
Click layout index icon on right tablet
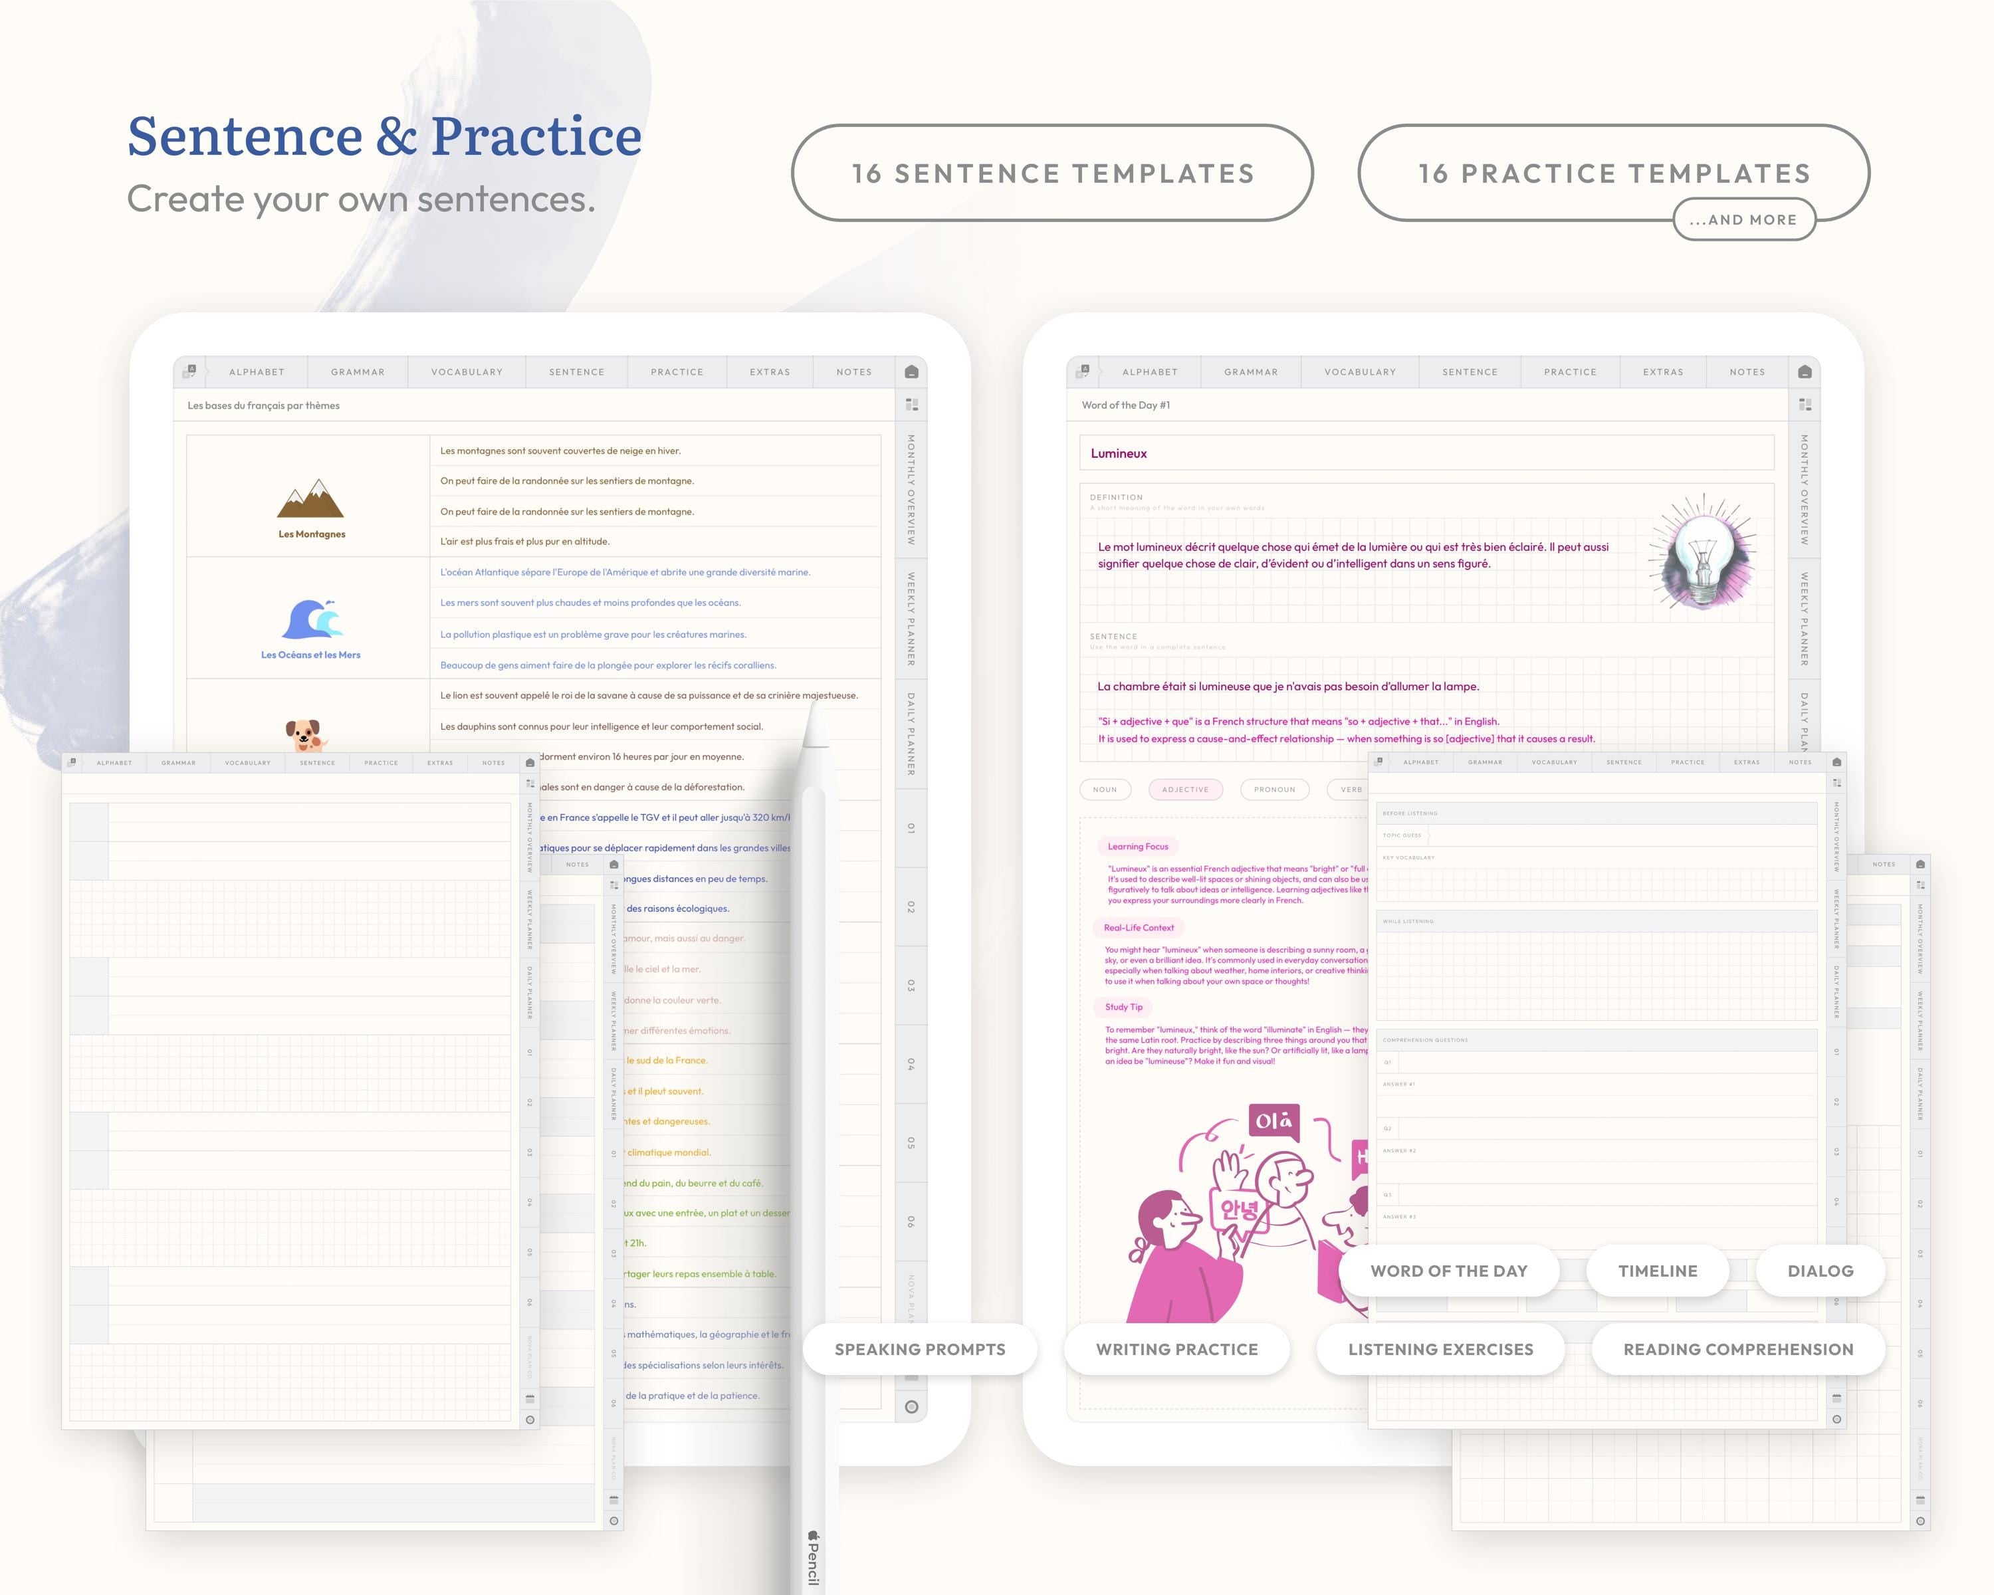[x=1805, y=405]
